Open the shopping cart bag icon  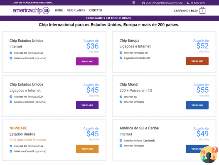tap(202, 11)
